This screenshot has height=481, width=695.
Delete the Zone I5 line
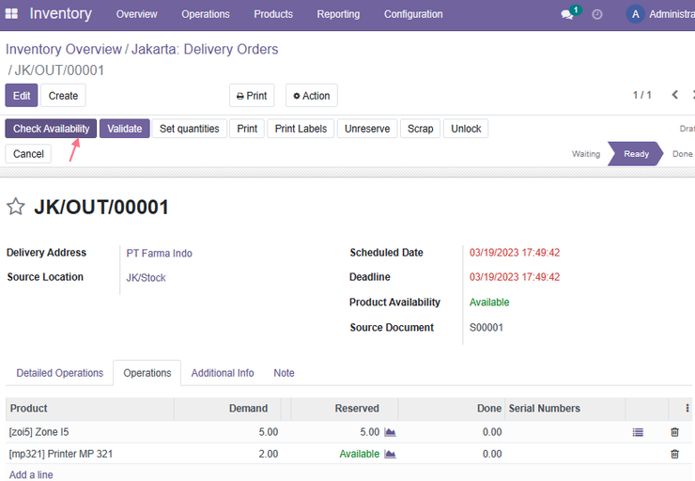[x=674, y=432]
